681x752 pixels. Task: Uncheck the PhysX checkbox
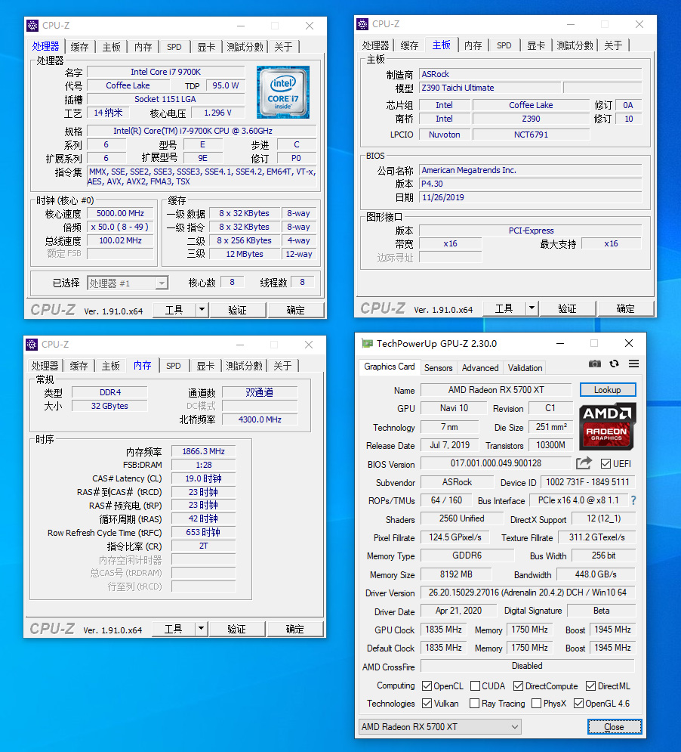538,704
